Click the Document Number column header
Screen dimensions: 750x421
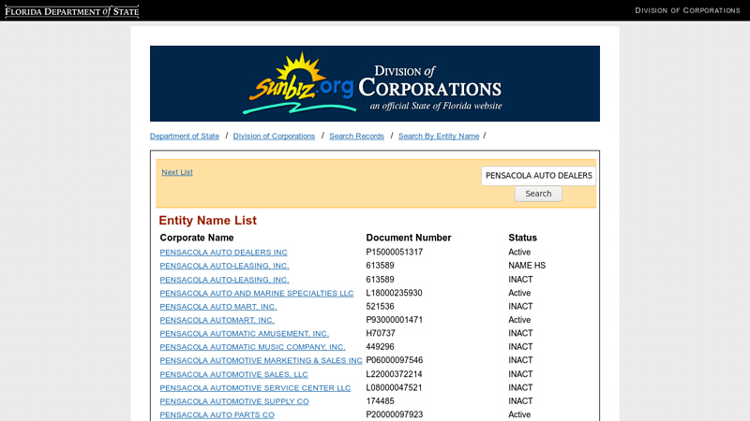coord(409,238)
